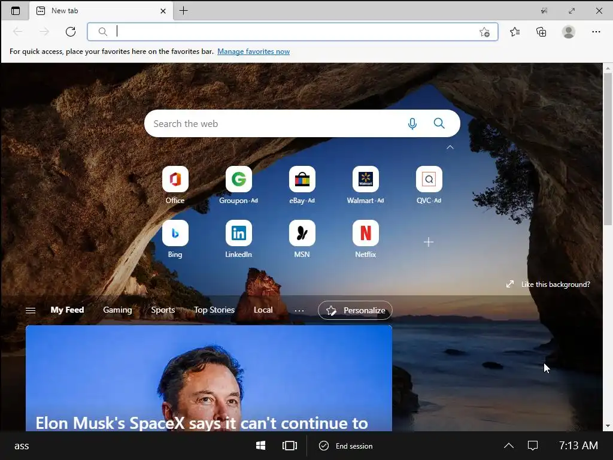Viewport: 613px width, 460px height.
Task: Show more feed categories ellipsis
Action: [299, 311]
